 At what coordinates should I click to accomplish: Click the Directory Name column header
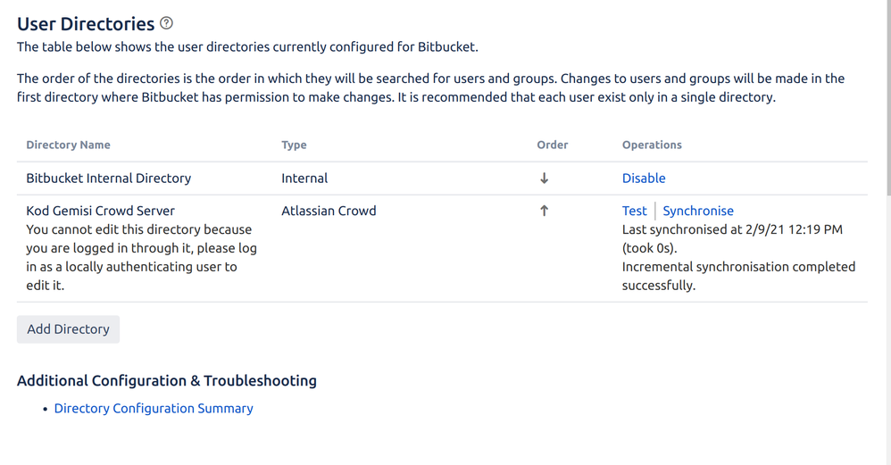point(68,145)
